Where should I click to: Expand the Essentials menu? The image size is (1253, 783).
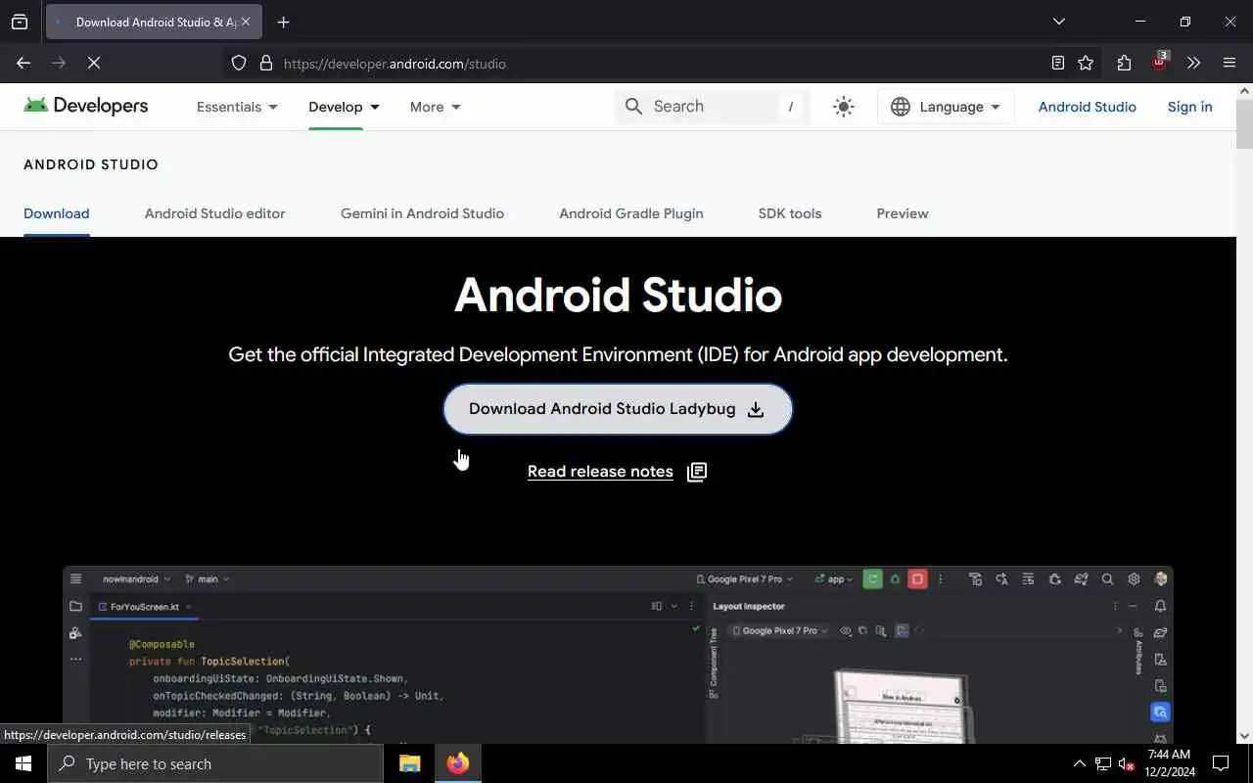237,107
